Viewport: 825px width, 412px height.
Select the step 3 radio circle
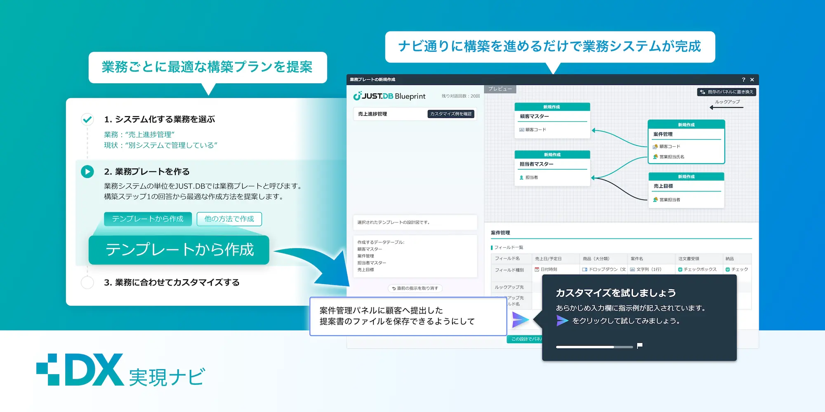87,283
